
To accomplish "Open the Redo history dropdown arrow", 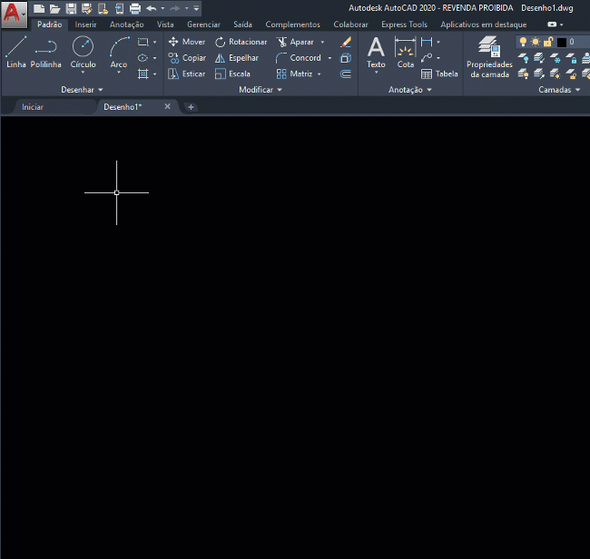I will pos(186,8).
